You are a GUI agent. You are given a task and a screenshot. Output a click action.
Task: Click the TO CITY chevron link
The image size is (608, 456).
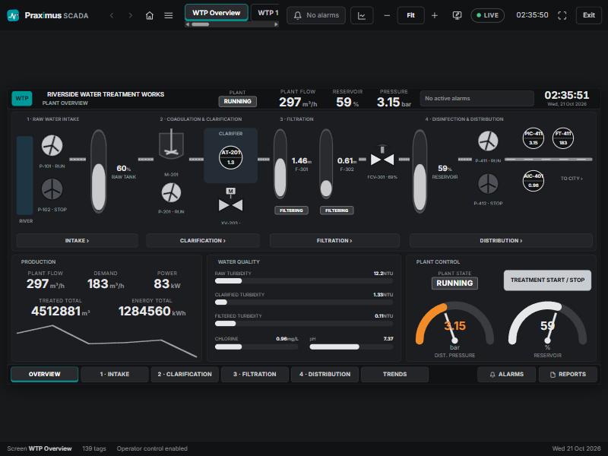coord(572,179)
